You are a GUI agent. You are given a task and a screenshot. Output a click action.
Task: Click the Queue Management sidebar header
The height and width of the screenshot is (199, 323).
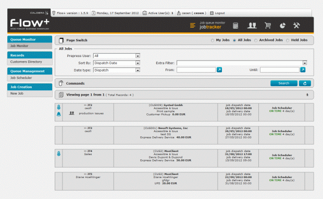click(x=30, y=71)
